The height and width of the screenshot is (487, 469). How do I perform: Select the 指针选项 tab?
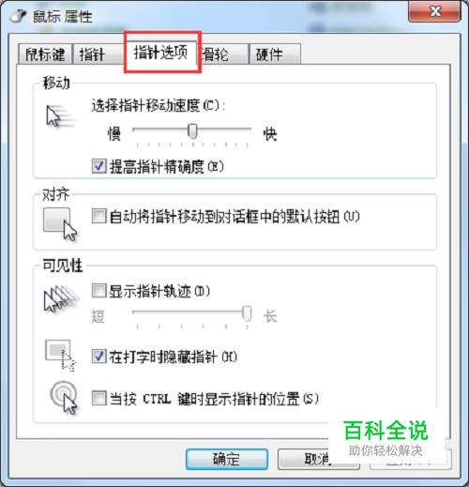point(160,53)
